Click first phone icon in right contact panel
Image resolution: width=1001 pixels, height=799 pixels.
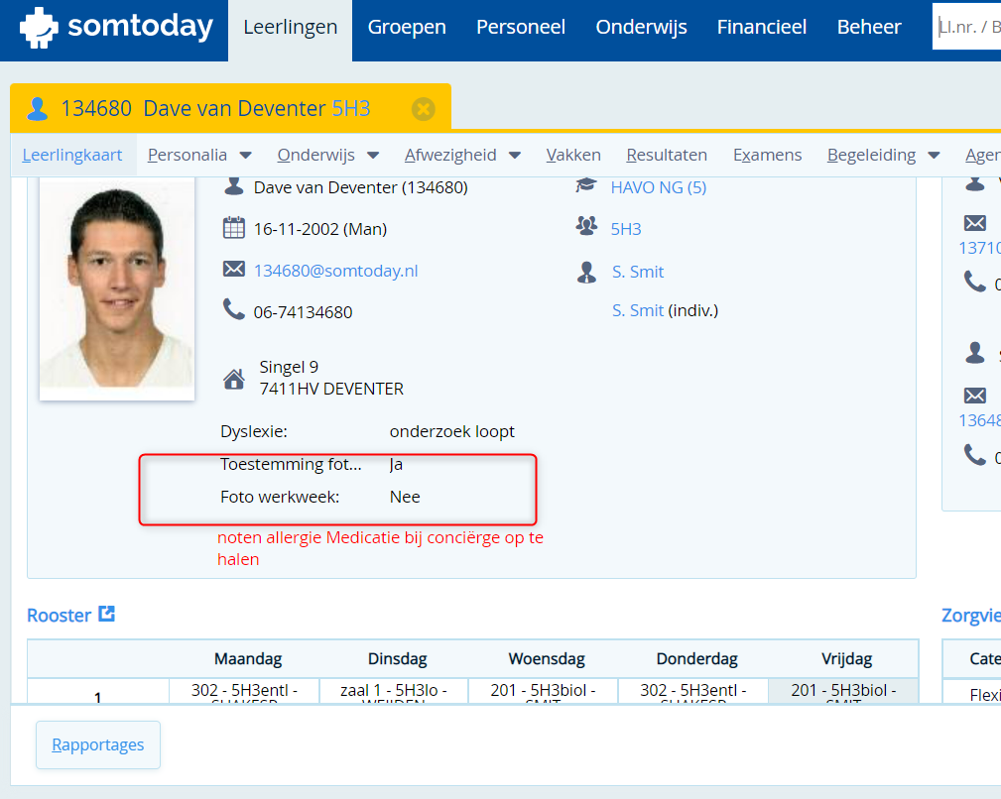click(975, 282)
